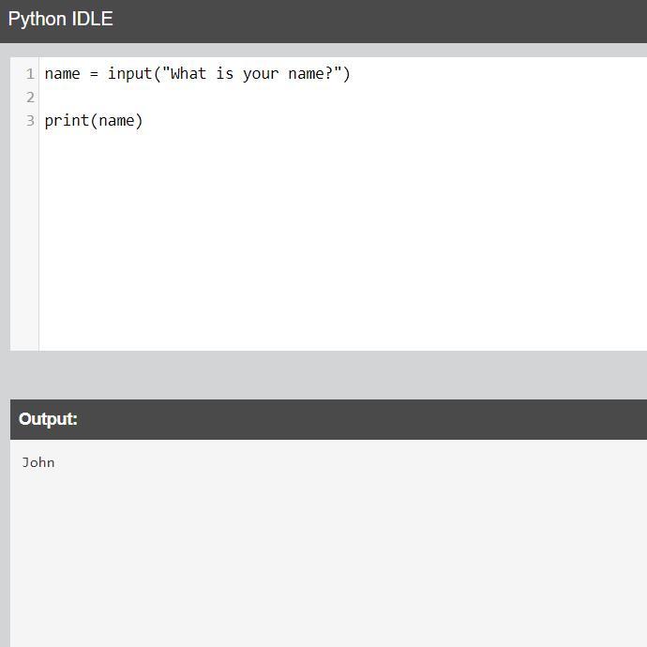Place cursor on the name variable in line 1
The width and height of the screenshot is (647, 647).
coord(62,74)
